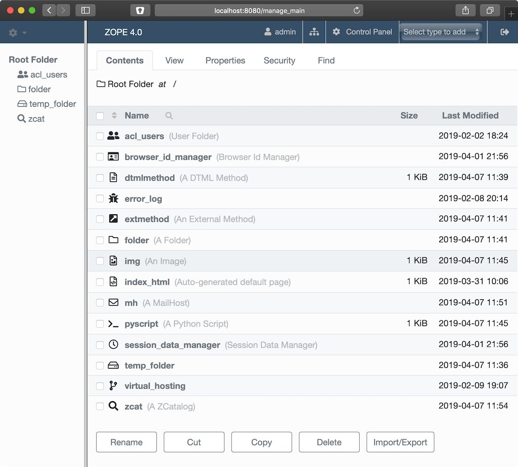Click the session_data_manager clock icon
The height and width of the screenshot is (467, 518).
[x=113, y=344]
